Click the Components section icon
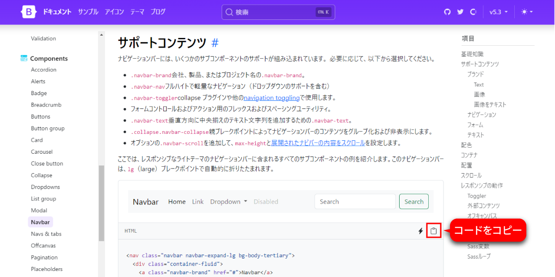Screen dimensions: 555x277 click(x=24, y=58)
